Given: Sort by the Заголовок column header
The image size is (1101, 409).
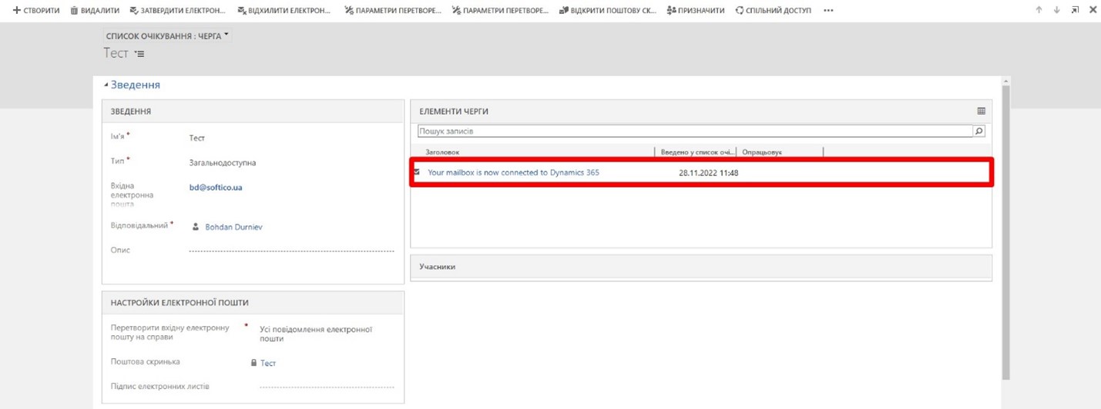Looking at the screenshot, I should point(442,152).
